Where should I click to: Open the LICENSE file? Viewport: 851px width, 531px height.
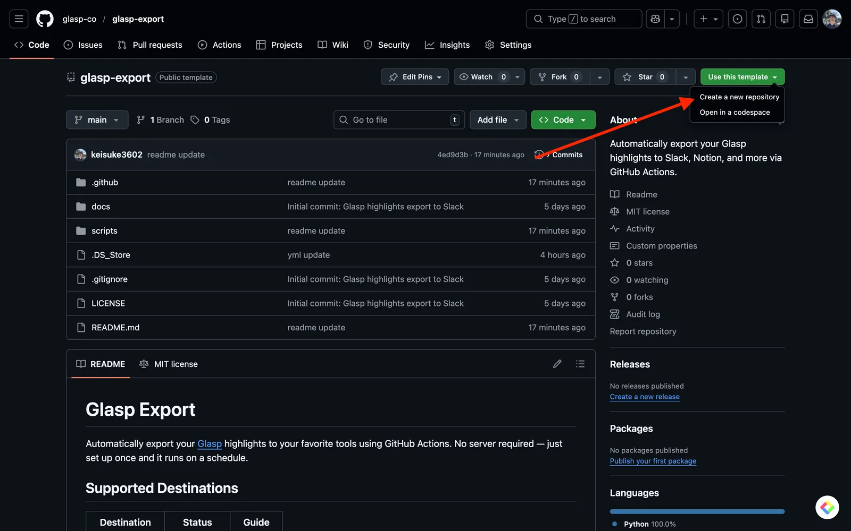click(108, 303)
